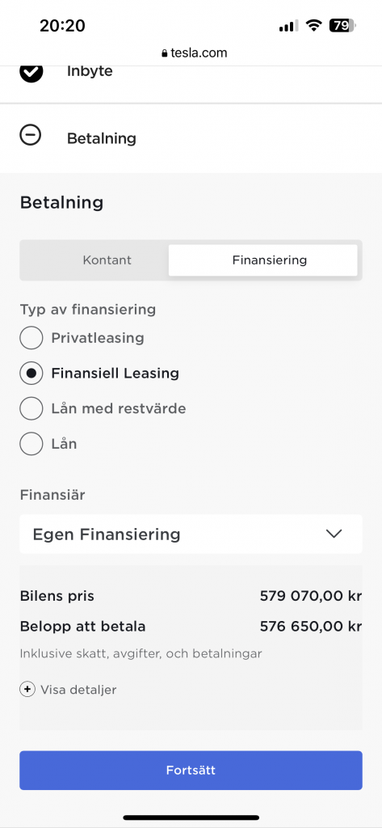The width and height of the screenshot is (382, 828).
Task: Select the Privatleasing radio button
Action: [31, 338]
